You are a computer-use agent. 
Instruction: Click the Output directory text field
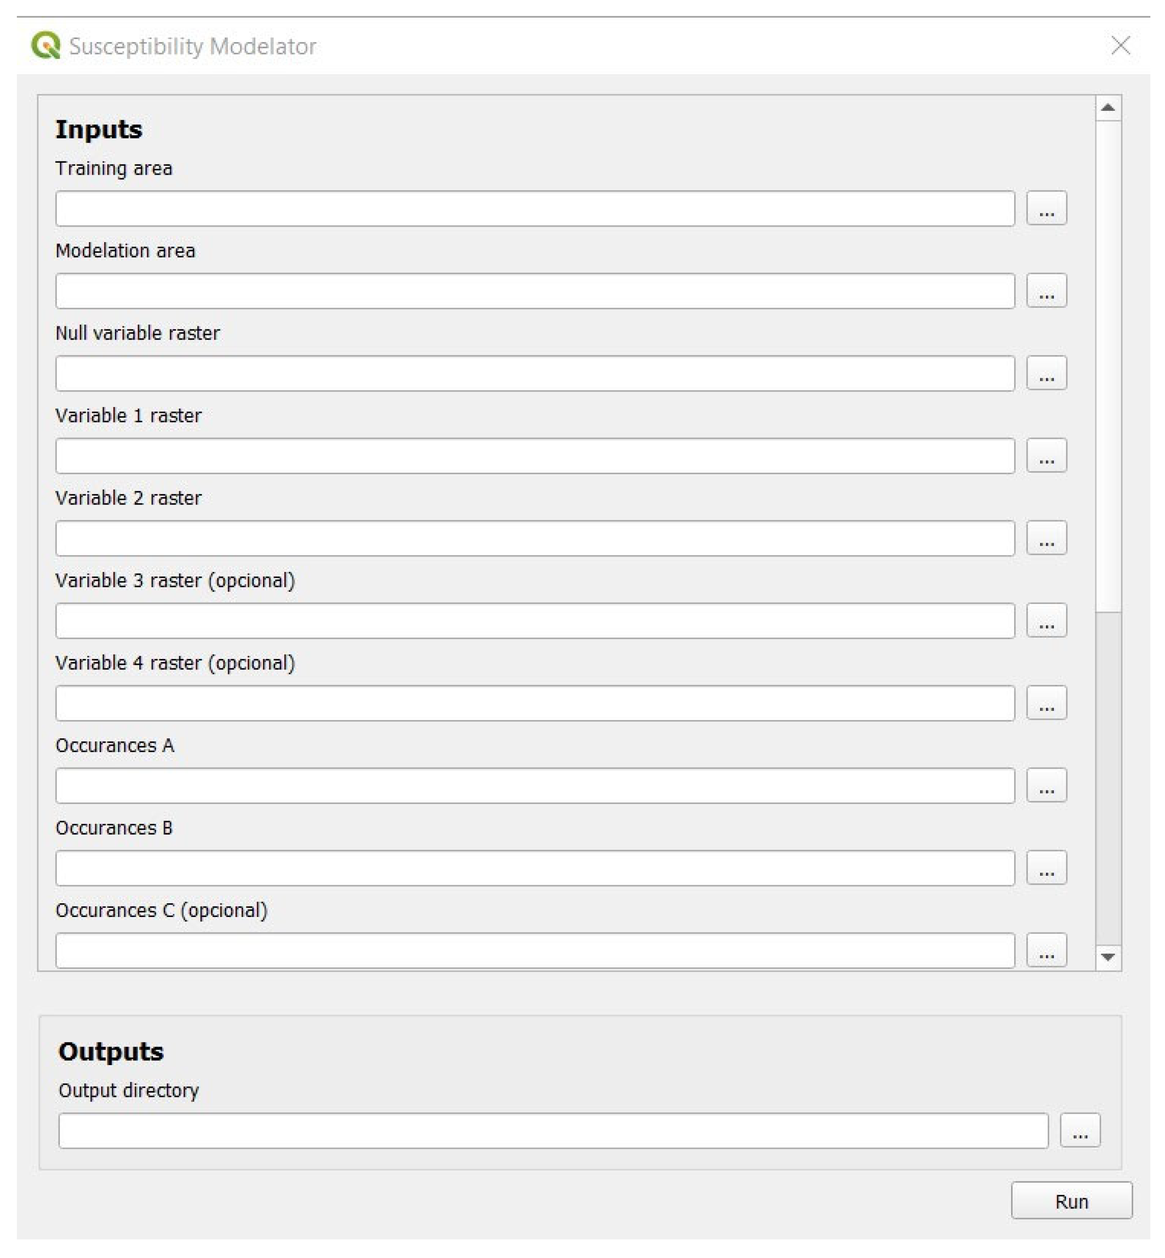pos(553,1131)
